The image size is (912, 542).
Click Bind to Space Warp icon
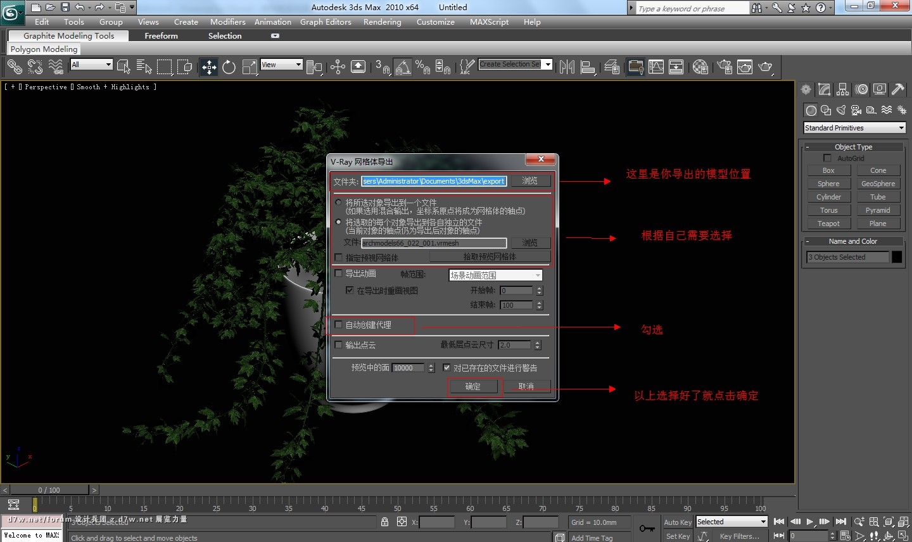coord(56,66)
